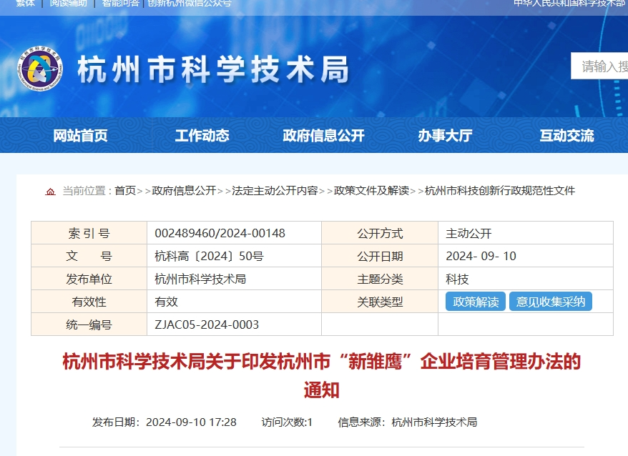Open the 办事大厅 navigation item
This screenshot has width=628, height=456.
point(445,136)
